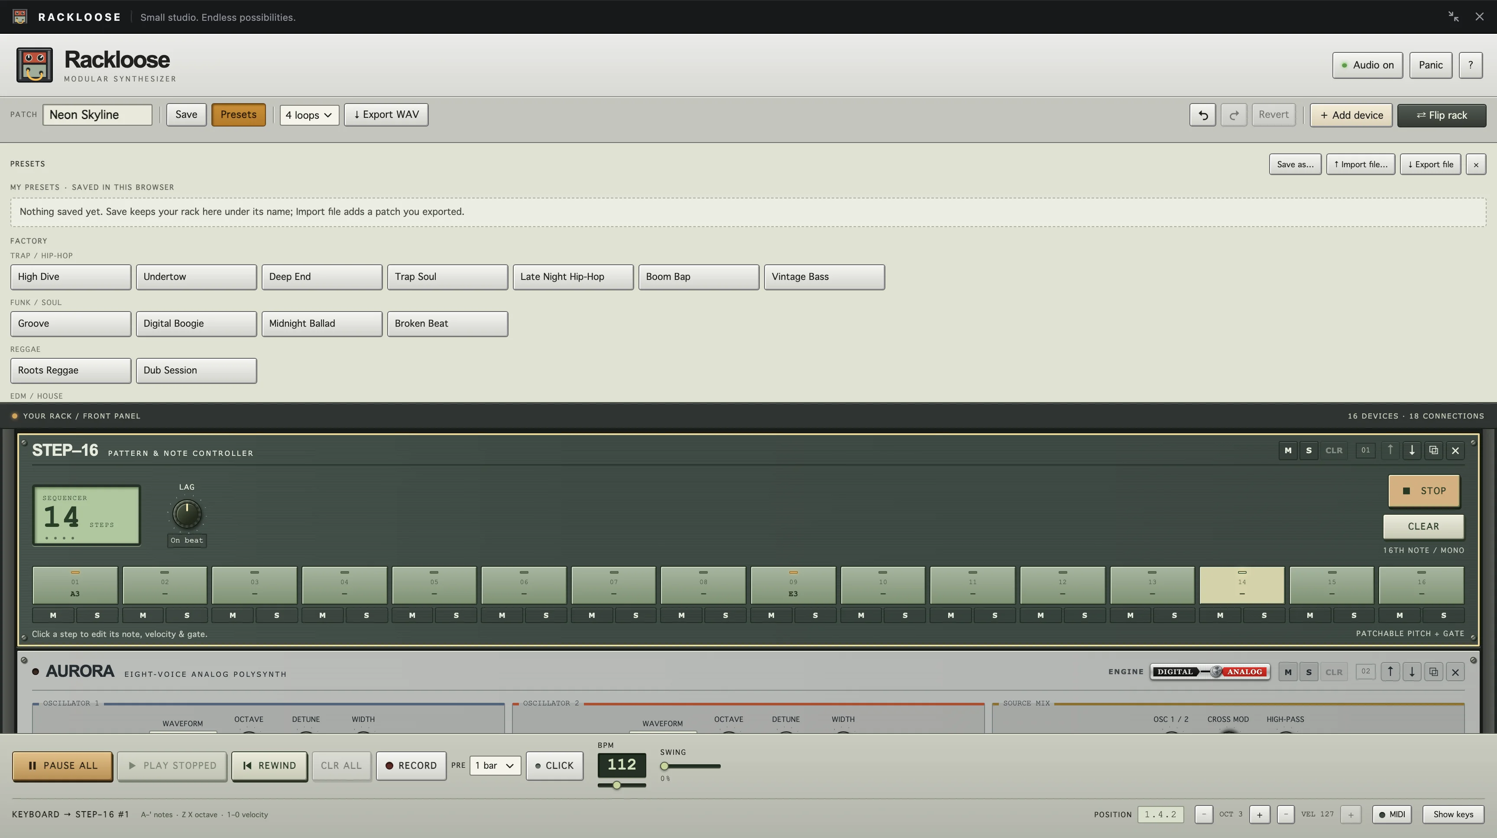Redo the last undone change

click(1233, 115)
